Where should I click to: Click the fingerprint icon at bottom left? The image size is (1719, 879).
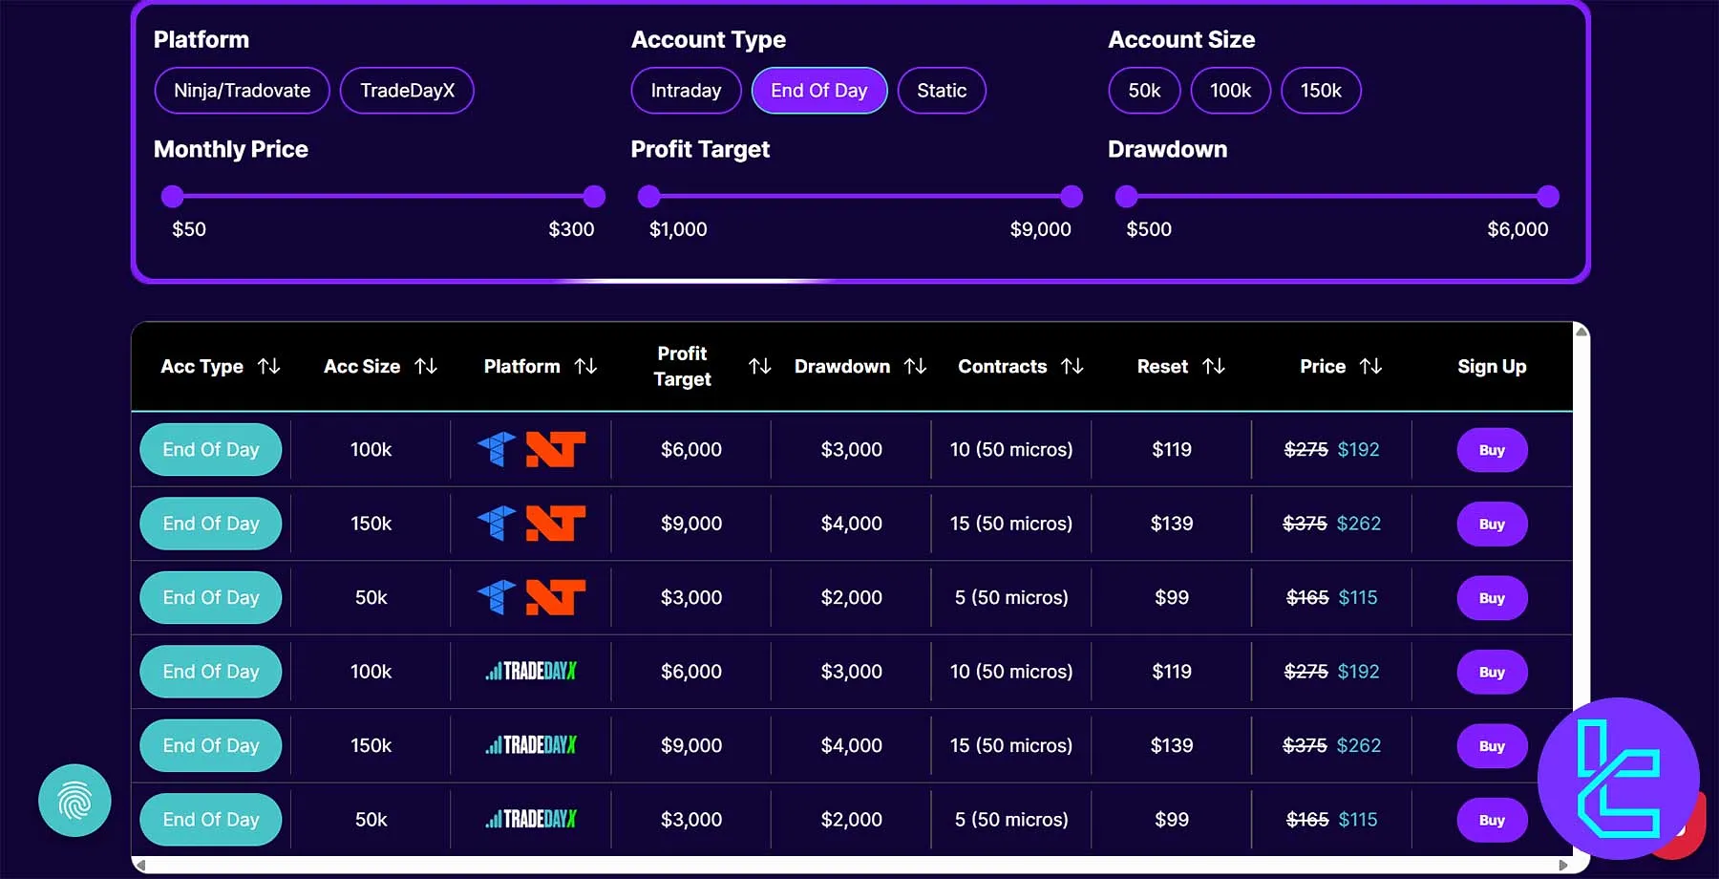click(74, 800)
